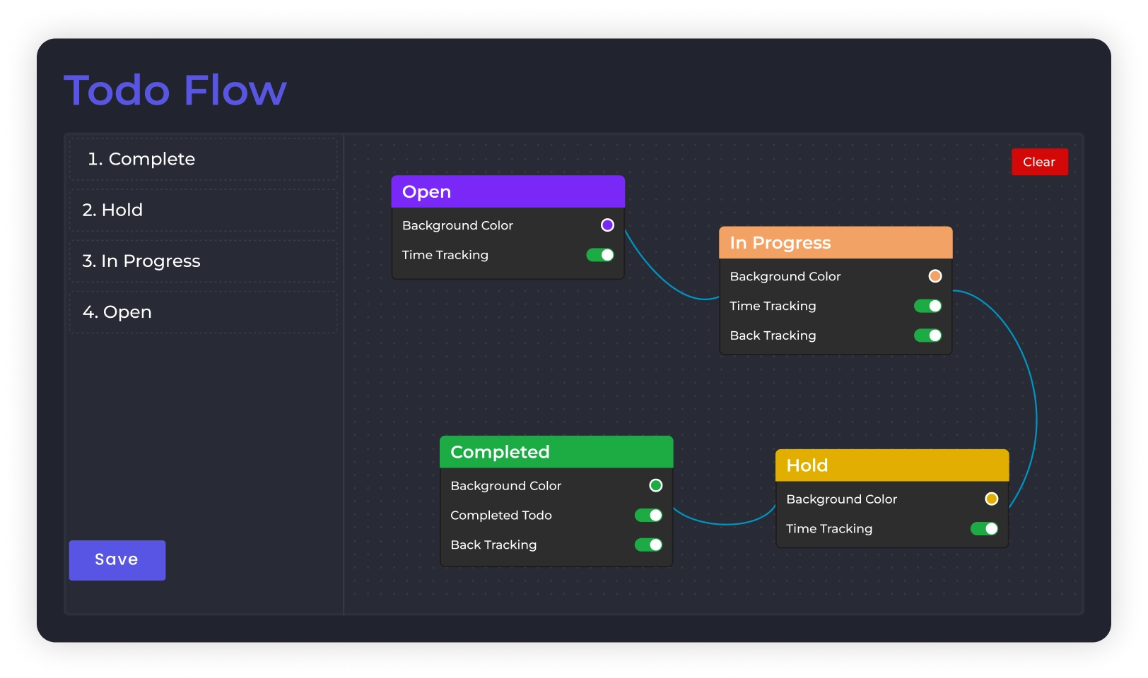Image resolution: width=1148 pixels, height=678 pixels.
Task: Open the green Background Color swatch in Completed node
Action: 655,485
